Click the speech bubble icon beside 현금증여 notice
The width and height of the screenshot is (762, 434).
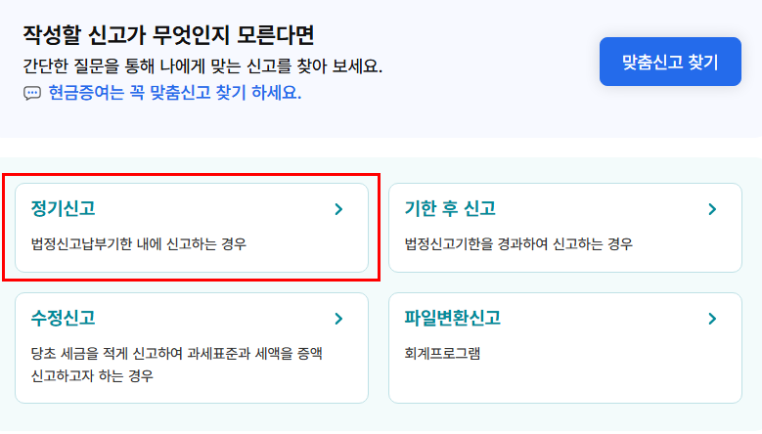pos(32,93)
